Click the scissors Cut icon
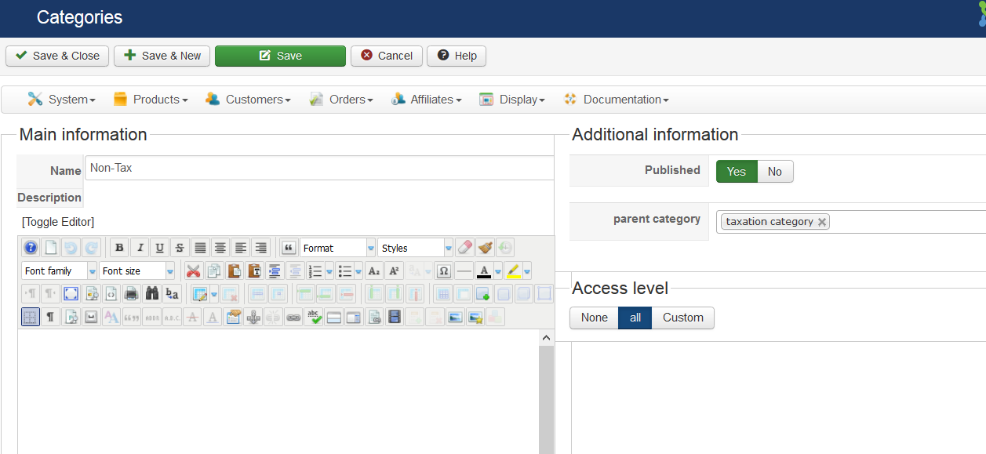This screenshot has width=986, height=454. pyautogui.click(x=193, y=271)
